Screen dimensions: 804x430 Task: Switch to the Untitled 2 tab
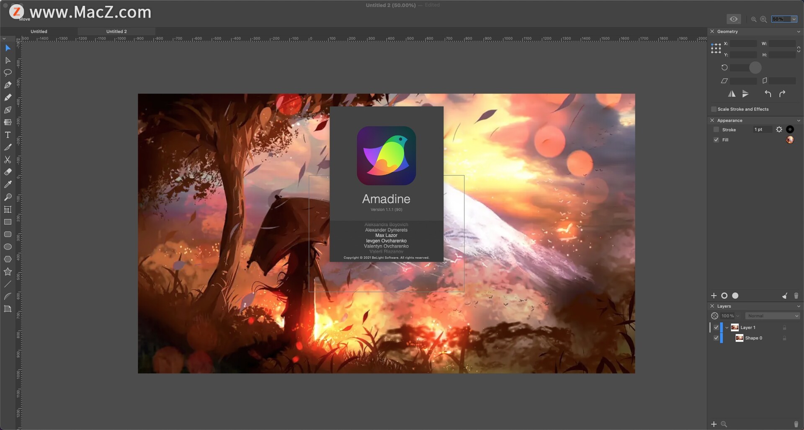116,31
